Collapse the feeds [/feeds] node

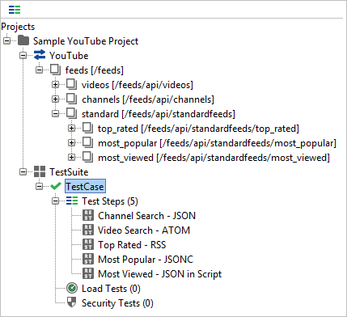pos(40,70)
